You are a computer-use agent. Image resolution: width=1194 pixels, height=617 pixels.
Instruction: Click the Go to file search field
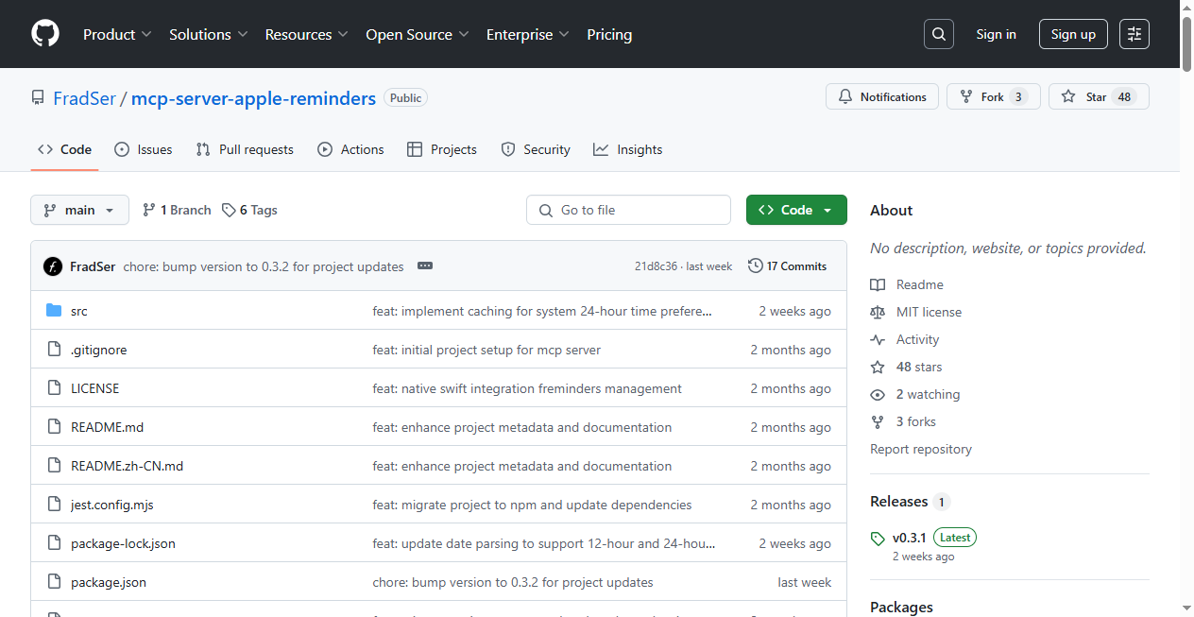click(x=628, y=210)
